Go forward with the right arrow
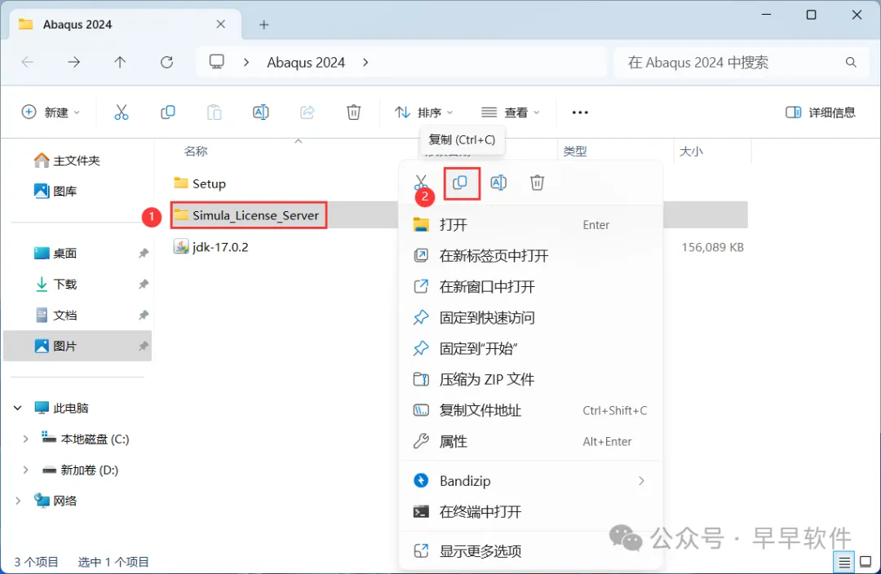 pyautogui.click(x=73, y=62)
